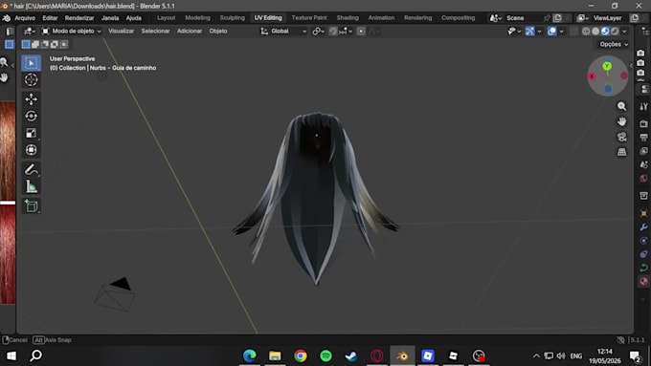Open the Editar menu
This screenshot has height=366, width=651.
[50, 18]
